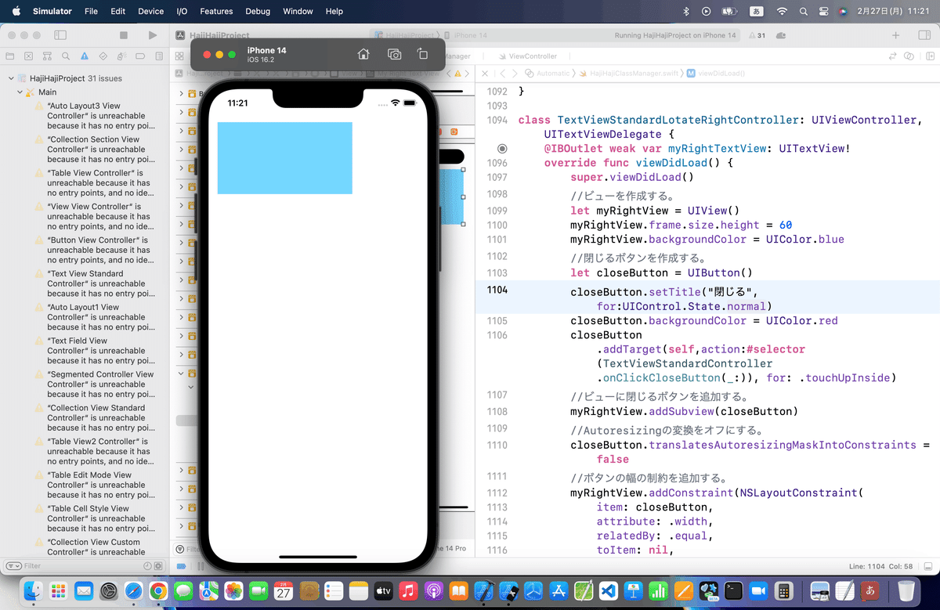Open the Simulator menu

(x=52, y=11)
